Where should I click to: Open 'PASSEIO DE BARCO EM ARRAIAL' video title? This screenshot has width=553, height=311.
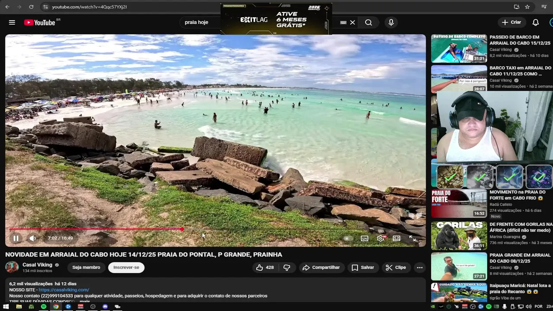pos(520,40)
